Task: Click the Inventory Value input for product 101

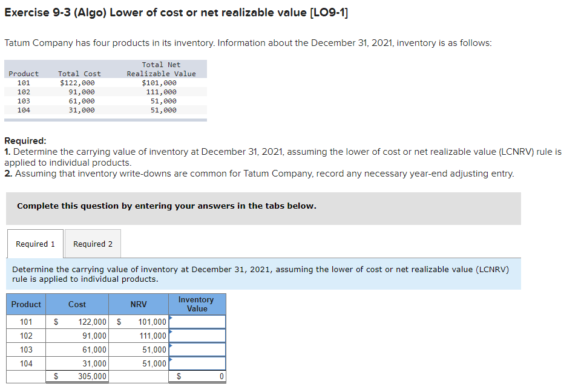Action: [197, 322]
